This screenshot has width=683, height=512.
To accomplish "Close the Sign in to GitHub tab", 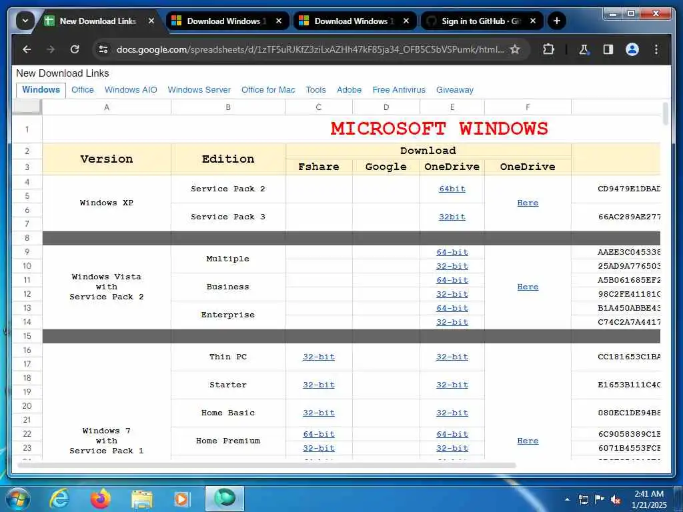I will (533, 21).
